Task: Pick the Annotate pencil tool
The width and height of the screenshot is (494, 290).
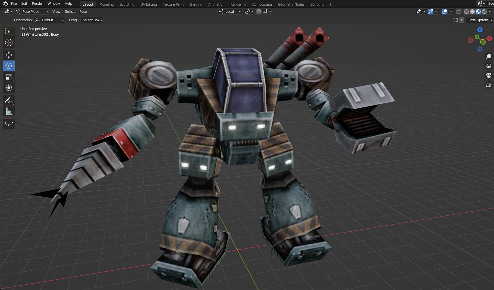Action: point(9,100)
